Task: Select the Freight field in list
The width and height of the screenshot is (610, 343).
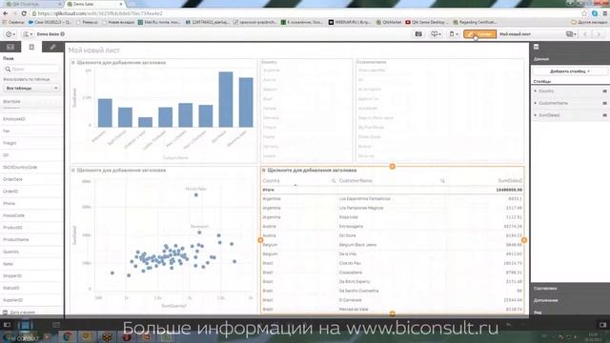Action: coord(31,143)
